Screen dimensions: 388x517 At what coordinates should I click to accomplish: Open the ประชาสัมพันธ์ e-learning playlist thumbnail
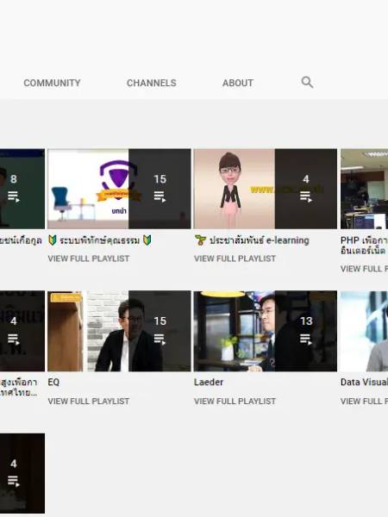pos(266,189)
